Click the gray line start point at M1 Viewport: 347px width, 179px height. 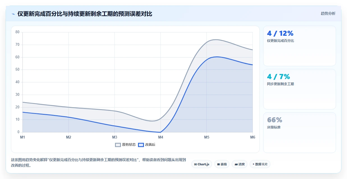pos(22,102)
